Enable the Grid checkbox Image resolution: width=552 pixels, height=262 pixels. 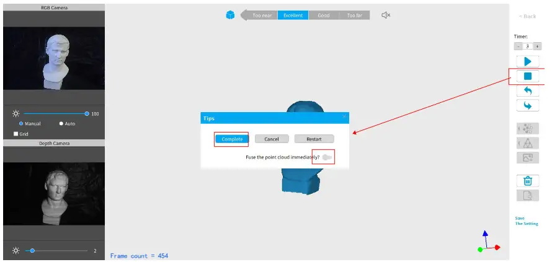pos(16,134)
